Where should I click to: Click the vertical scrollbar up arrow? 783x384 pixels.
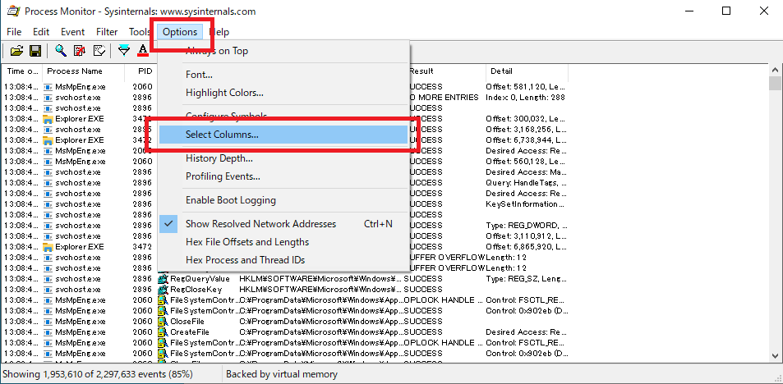pos(775,71)
